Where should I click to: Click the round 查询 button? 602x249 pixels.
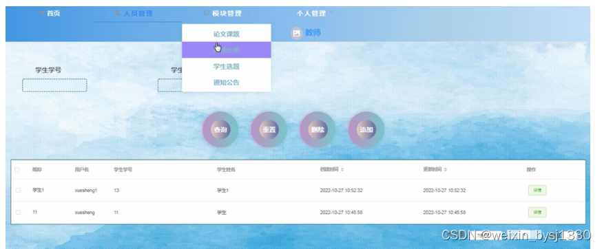[x=220, y=130]
